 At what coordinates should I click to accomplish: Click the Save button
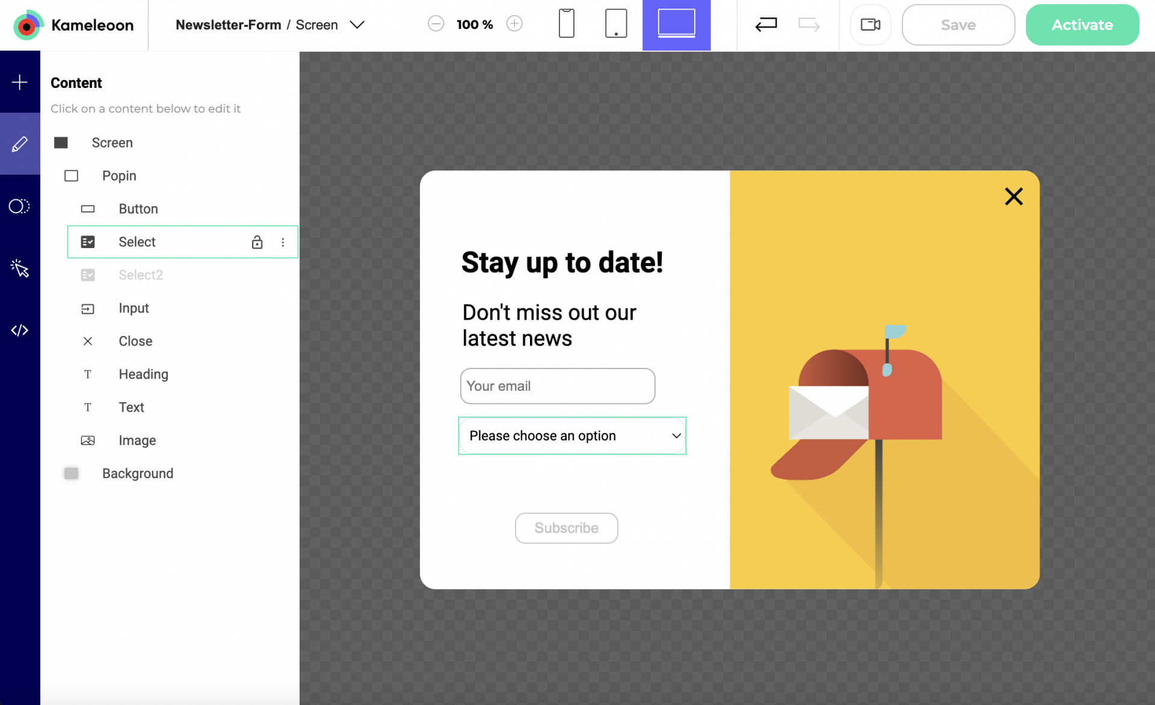tap(958, 25)
